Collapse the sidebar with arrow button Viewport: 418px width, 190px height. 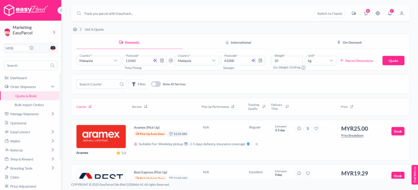(61, 10)
